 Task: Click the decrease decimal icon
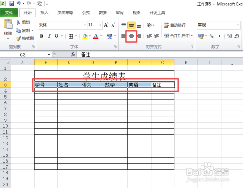click(237, 36)
